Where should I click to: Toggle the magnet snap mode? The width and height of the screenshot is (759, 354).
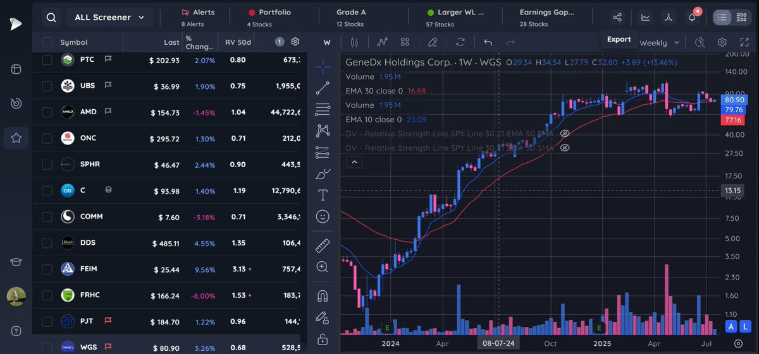pyautogui.click(x=323, y=295)
